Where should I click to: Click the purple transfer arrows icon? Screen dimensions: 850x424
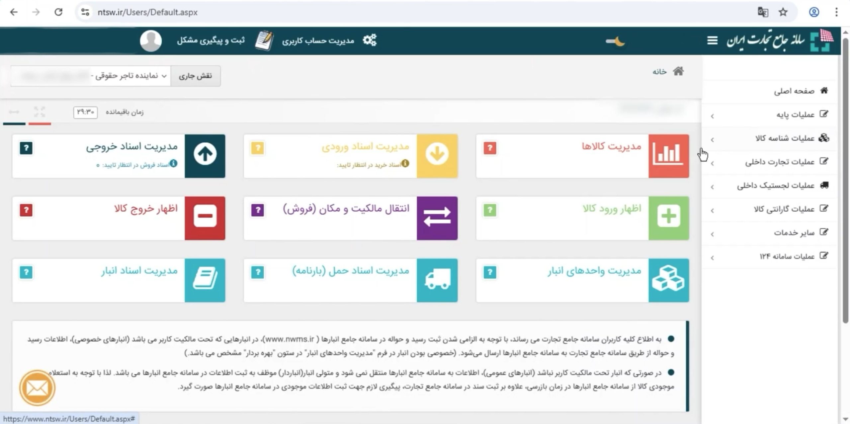(437, 217)
